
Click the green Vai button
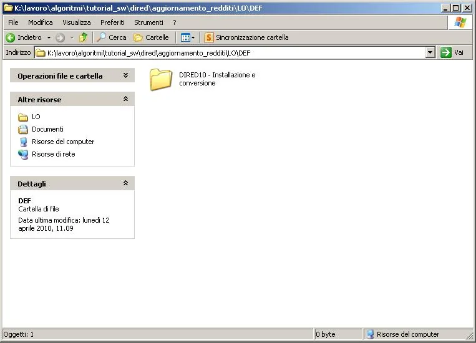point(452,52)
